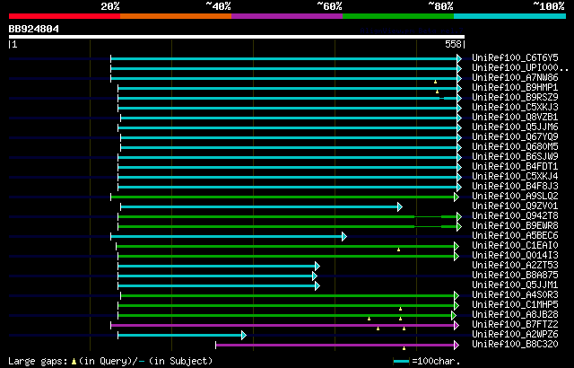The height and width of the screenshot is (368, 574).
Task: Select the UniRef100_B9EWR8 label
Action: pyautogui.click(x=515, y=226)
